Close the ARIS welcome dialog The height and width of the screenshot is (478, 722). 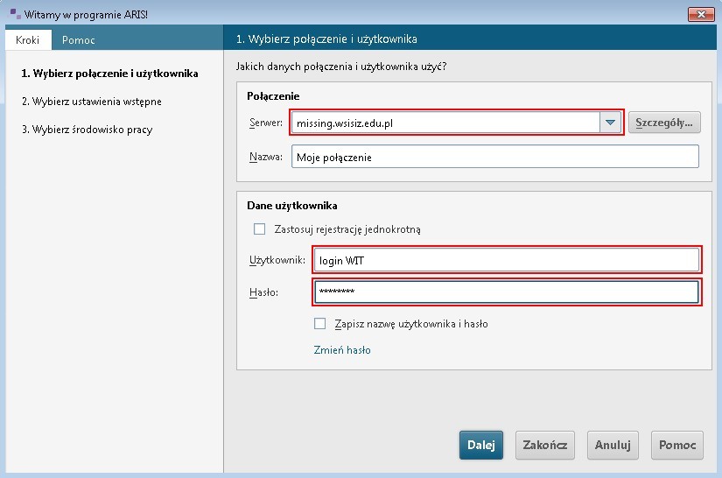pos(701,14)
